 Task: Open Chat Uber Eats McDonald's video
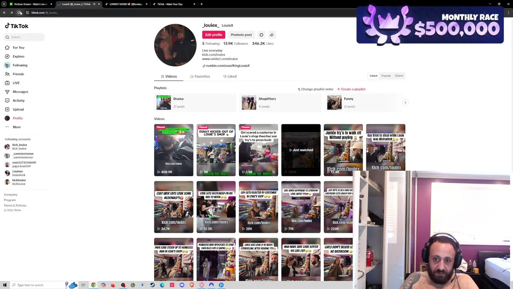[174, 207]
